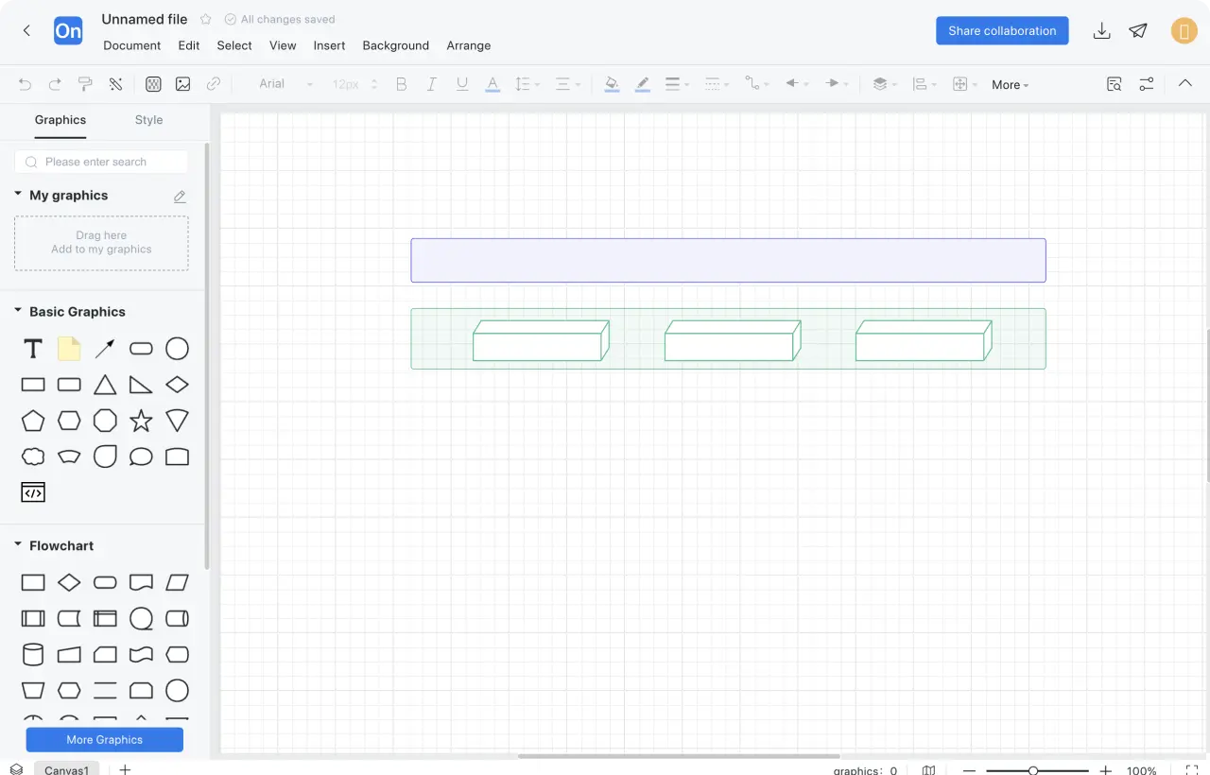Click the undo arrow icon
Viewport: 1210px width, 775px height.
25,84
